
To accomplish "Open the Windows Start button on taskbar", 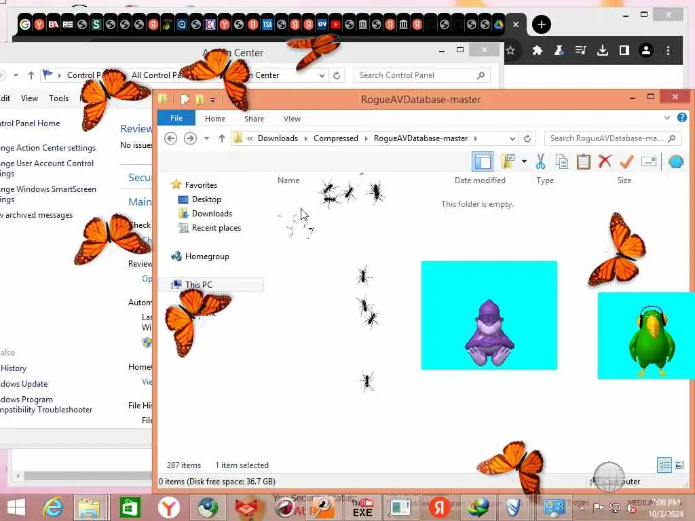I will coord(16,507).
